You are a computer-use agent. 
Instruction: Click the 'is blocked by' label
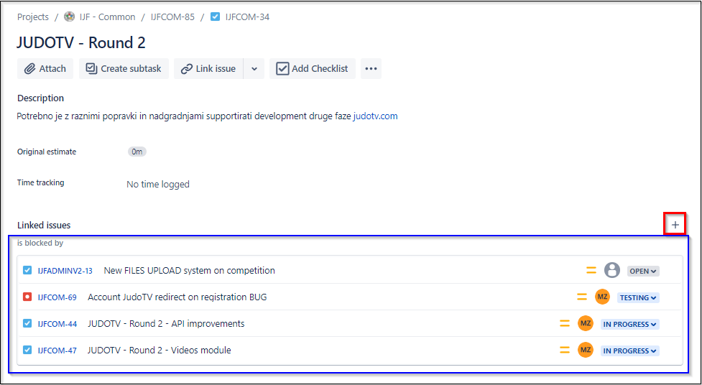pyautogui.click(x=40, y=243)
